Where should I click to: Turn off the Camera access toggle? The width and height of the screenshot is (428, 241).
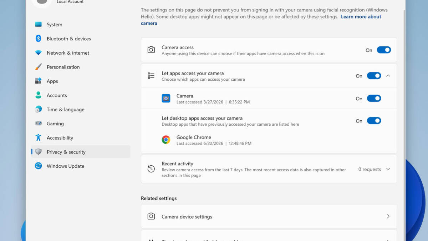point(384,50)
